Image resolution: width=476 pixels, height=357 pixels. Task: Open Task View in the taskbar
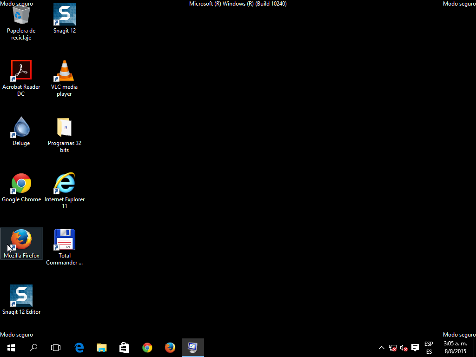tap(56, 348)
